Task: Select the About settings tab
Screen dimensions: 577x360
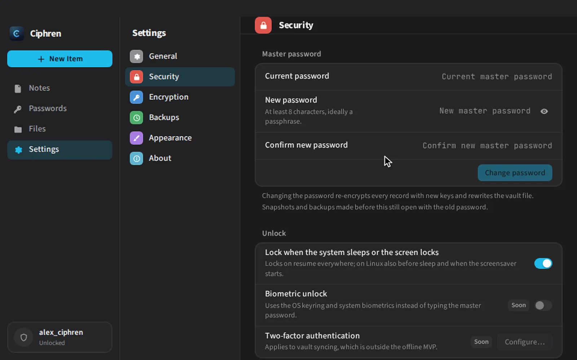Action: tap(180, 158)
